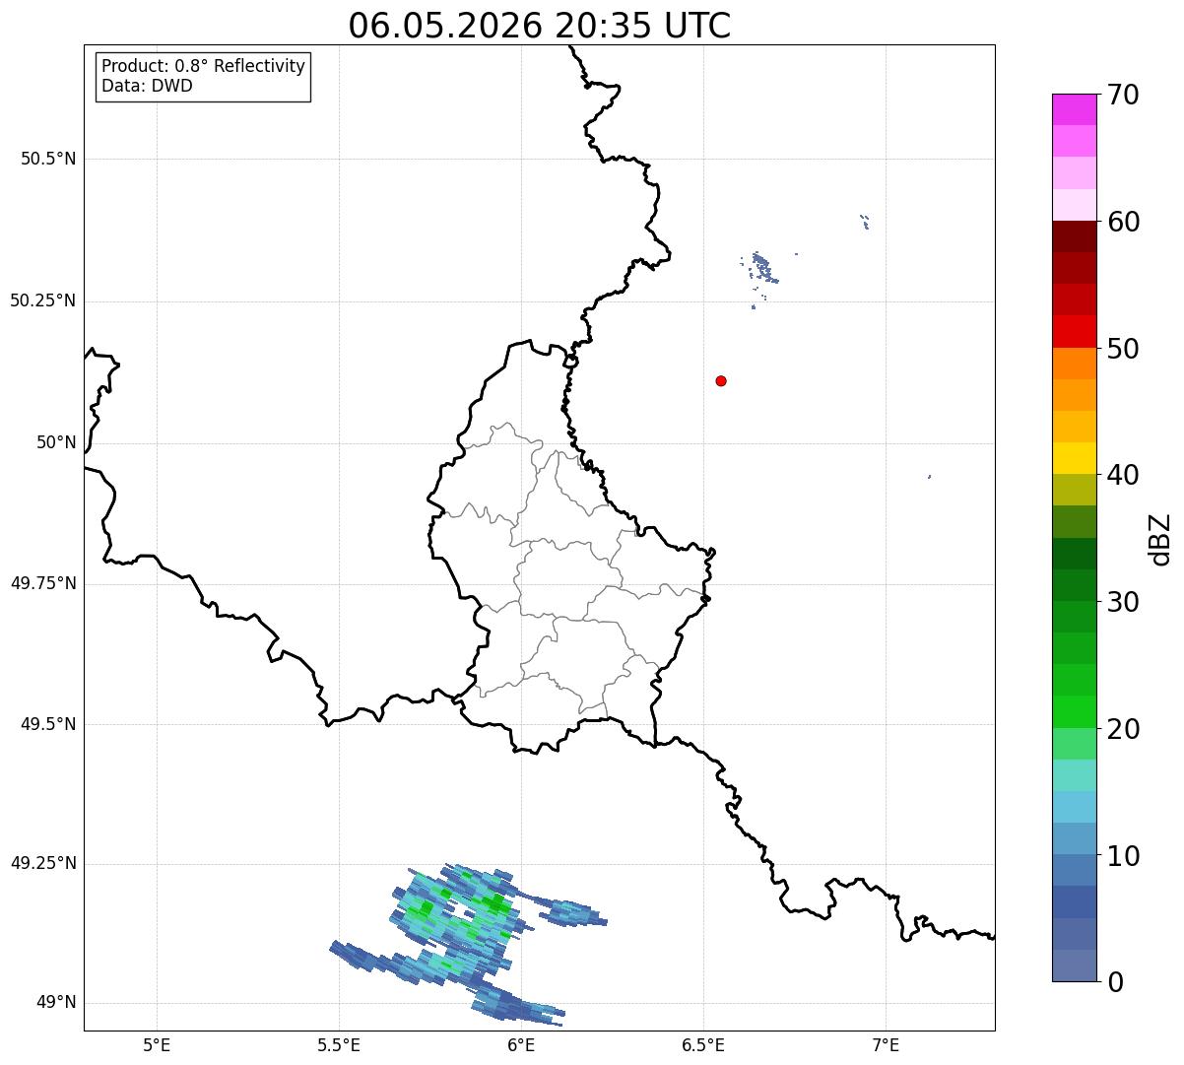Click the magenta 70 dBZ color band
1184x1065 pixels.
point(1074,109)
